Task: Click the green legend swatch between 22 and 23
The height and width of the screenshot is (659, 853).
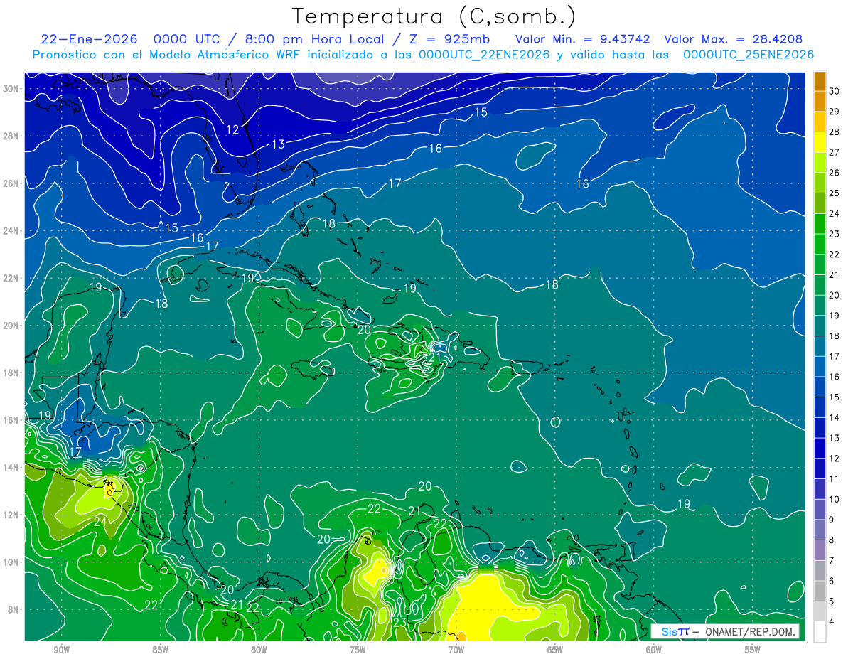Action: tap(820, 244)
